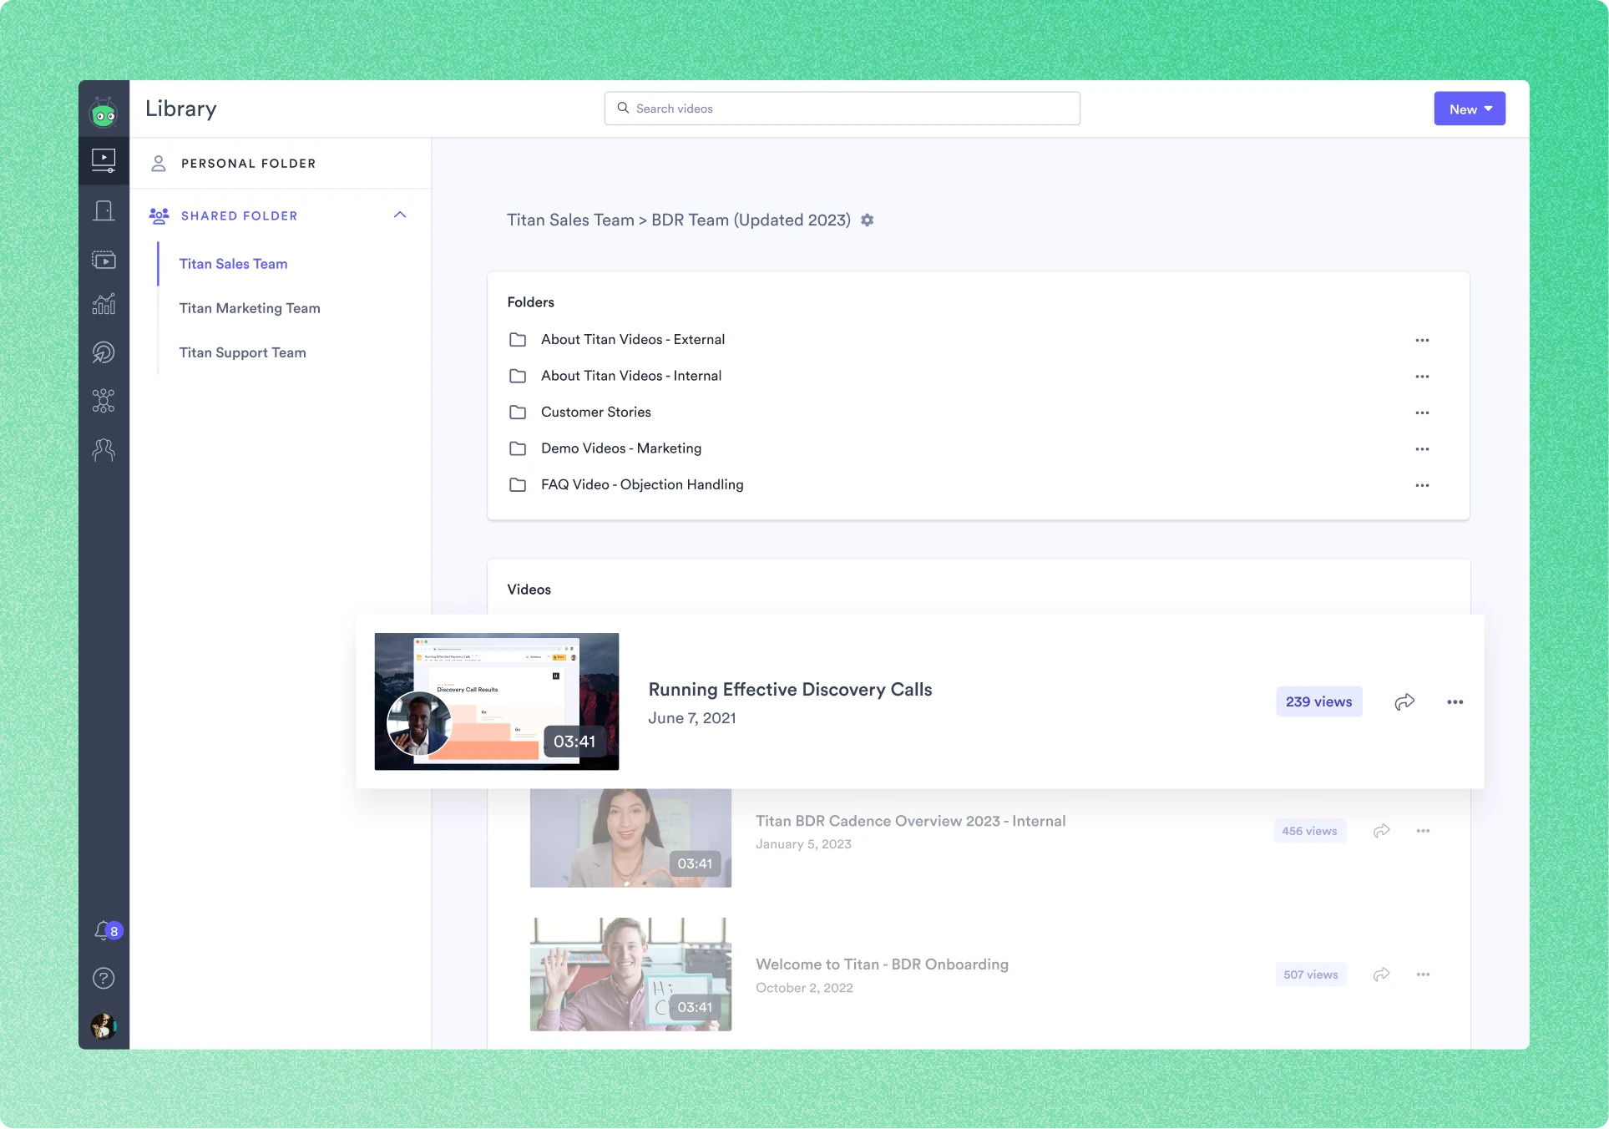Open About Titan Videos - Internal folder
The image size is (1609, 1129).
coord(631,376)
